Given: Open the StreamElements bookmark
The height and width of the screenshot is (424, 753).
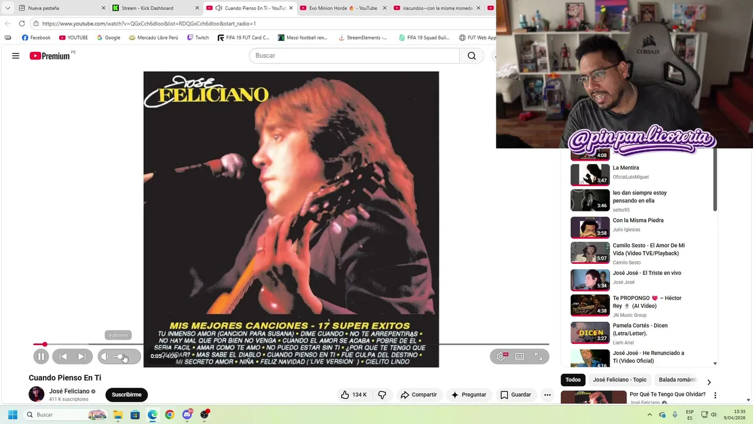Looking at the screenshot, I should (x=362, y=38).
